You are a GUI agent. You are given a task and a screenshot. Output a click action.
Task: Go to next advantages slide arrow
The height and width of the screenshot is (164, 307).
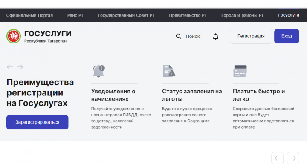point(20,67)
